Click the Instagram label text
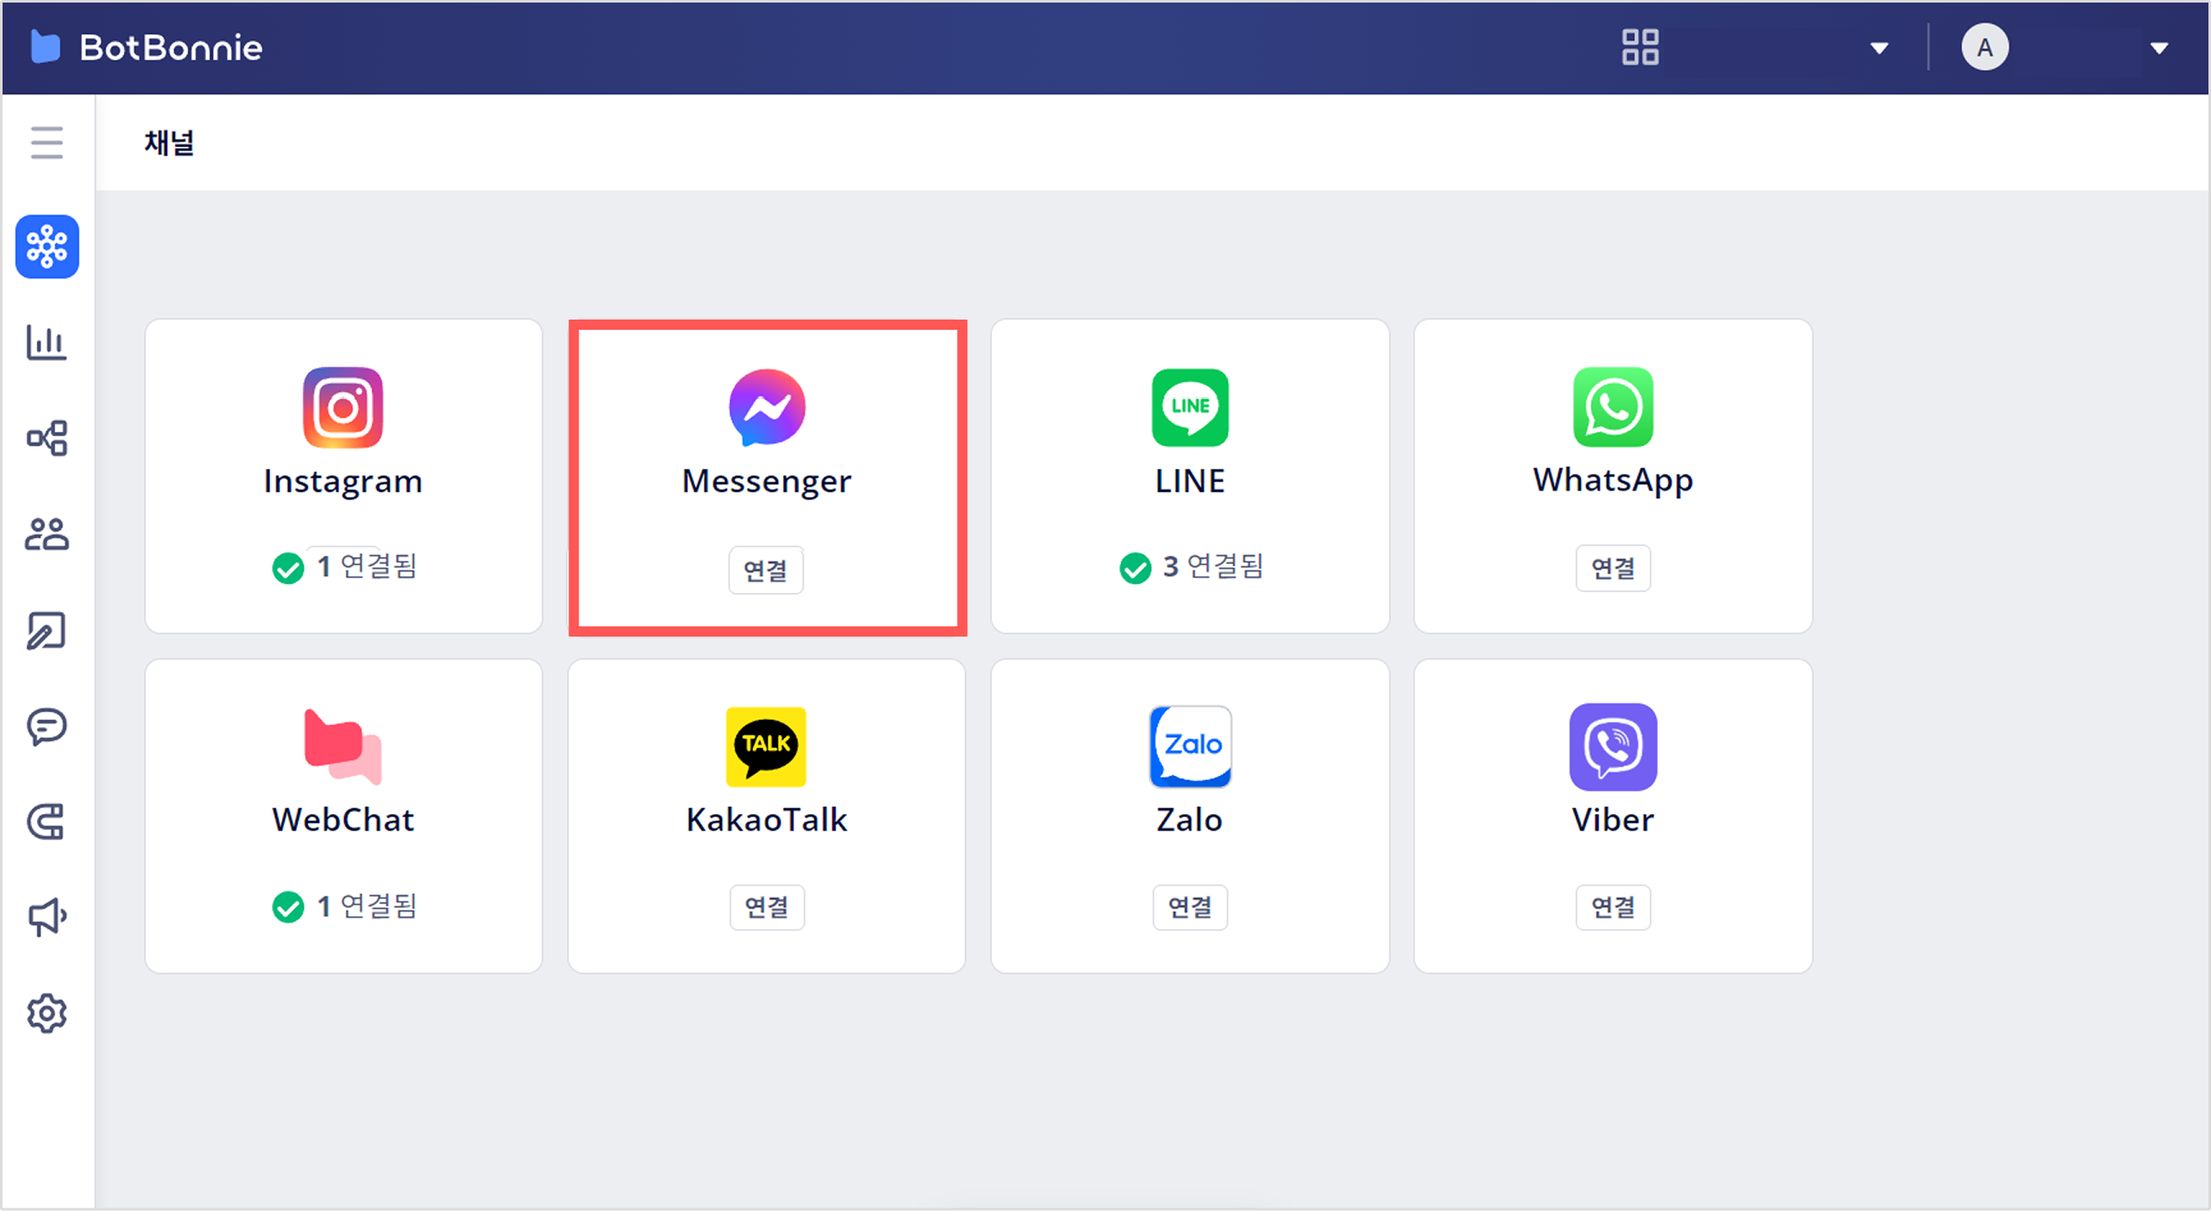This screenshot has width=2211, height=1211. (343, 482)
